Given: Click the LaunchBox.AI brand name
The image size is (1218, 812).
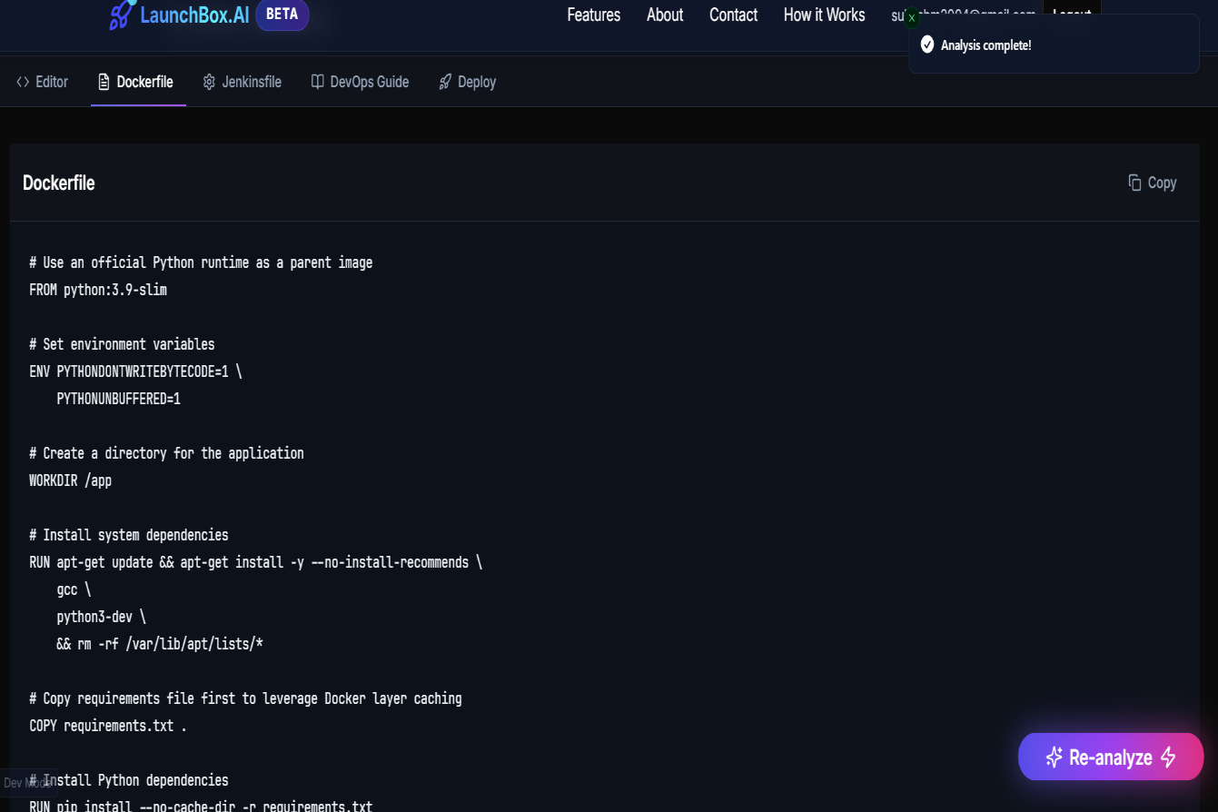Looking at the screenshot, I should [x=194, y=15].
